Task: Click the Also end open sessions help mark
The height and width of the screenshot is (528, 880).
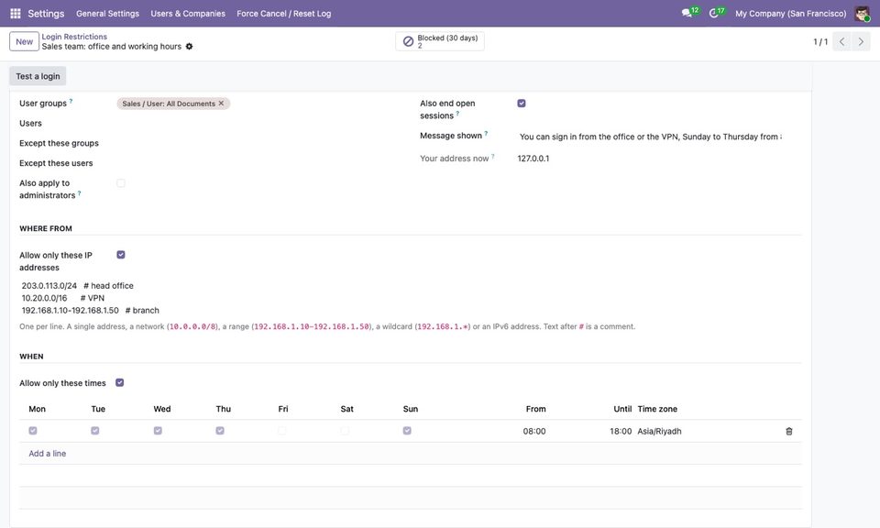Action: coord(457,114)
